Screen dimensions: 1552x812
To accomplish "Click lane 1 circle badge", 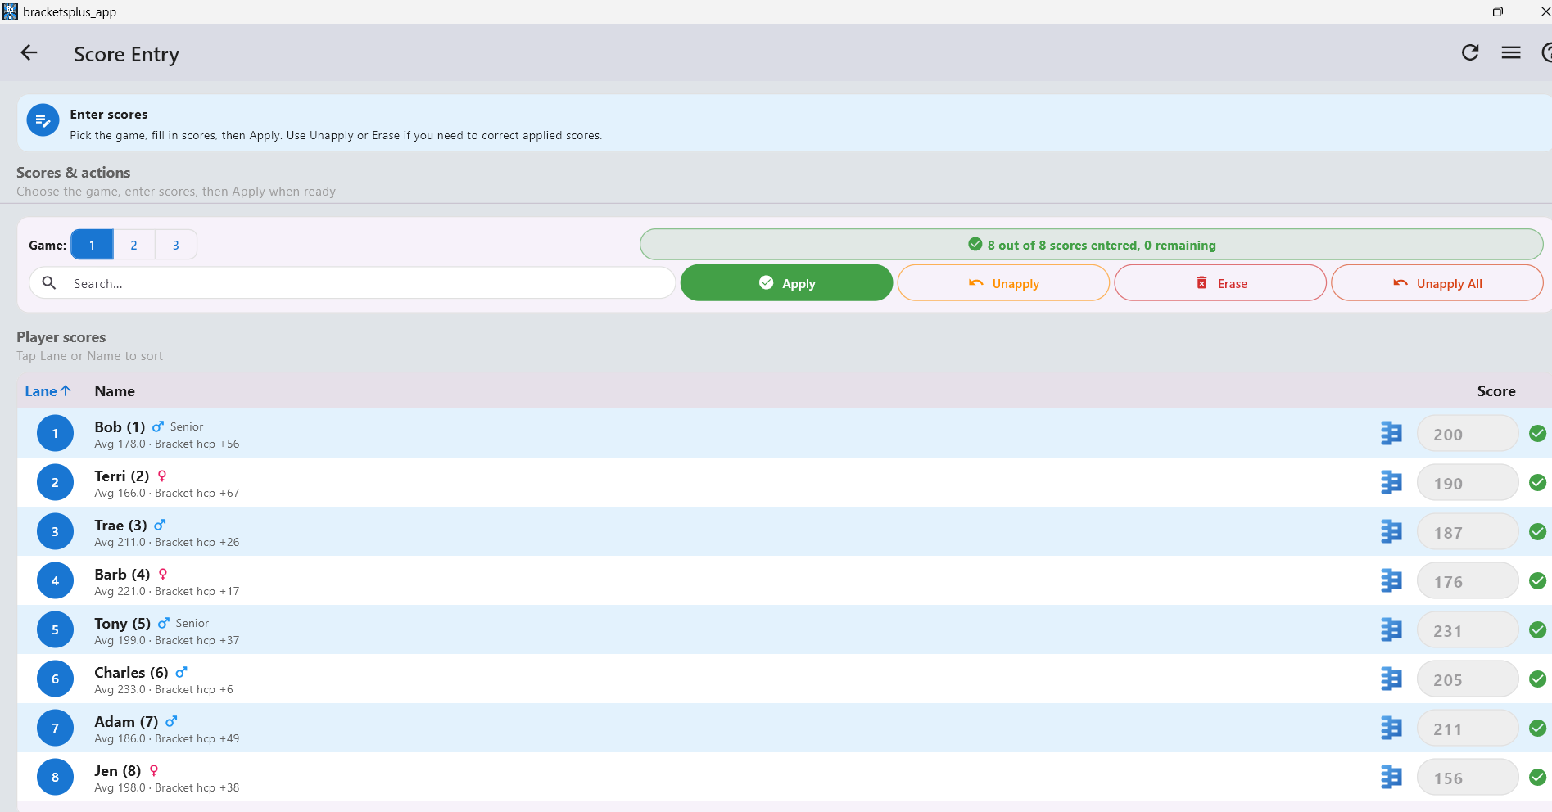I will (x=55, y=433).
